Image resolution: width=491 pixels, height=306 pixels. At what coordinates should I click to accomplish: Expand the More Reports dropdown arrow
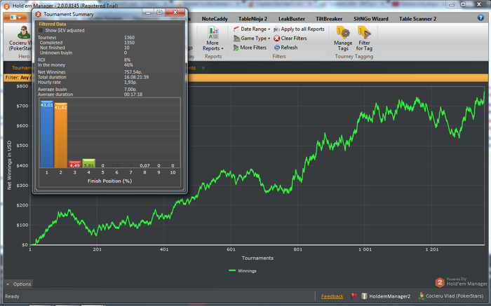pos(222,49)
